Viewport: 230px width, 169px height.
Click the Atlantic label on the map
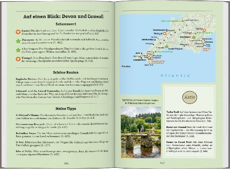[175, 76]
